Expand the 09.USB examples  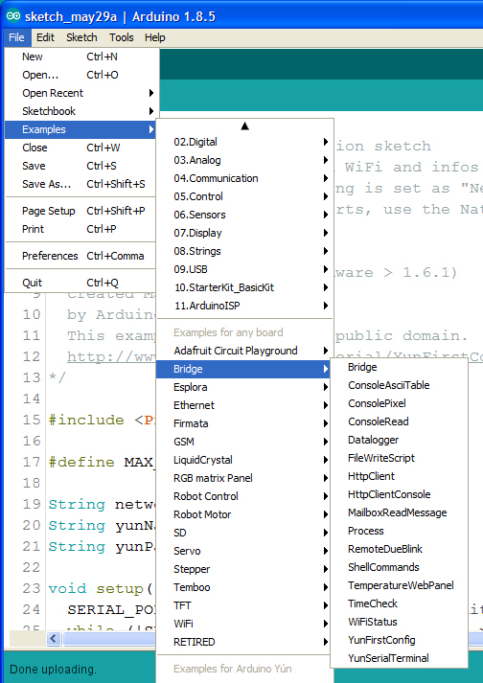coord(244,269)
